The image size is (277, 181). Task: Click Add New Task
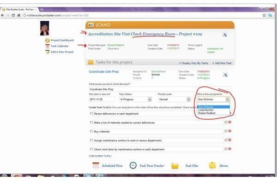(222, 63)
